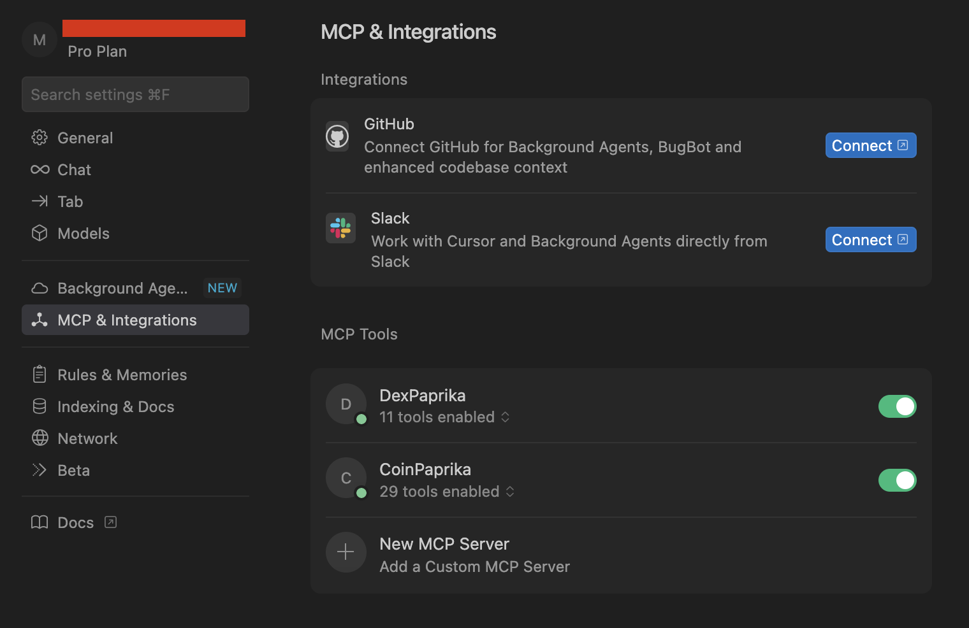Click the Slack logo icon
Viewport: 969px width, 628px height.
340,228
